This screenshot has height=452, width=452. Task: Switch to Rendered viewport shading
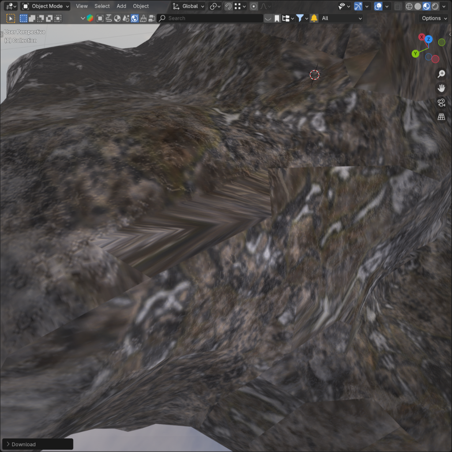pyautogui.click(x=435, y=6)
